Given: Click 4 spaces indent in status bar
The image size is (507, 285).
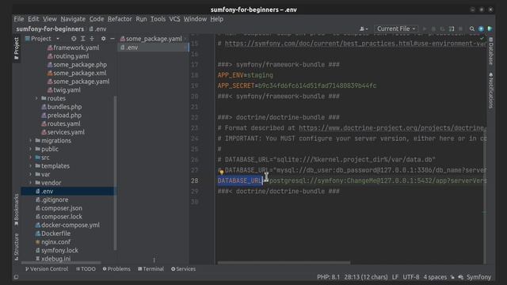Looking at the screenshot, I should pyautogui.click(x=435, y=277).
